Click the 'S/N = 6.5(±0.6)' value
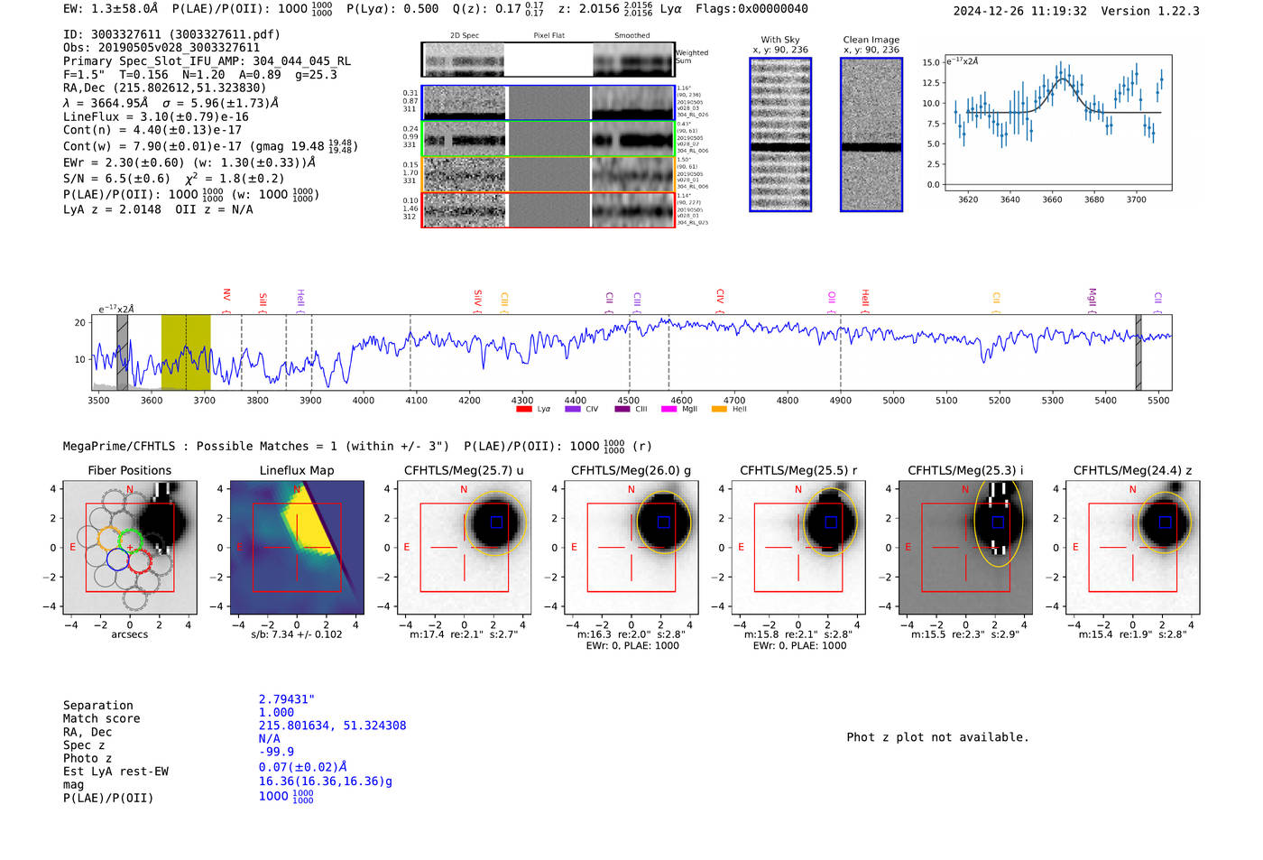Image resolution: width=1263 pixels, height=860 pixels. pos(116,179)
